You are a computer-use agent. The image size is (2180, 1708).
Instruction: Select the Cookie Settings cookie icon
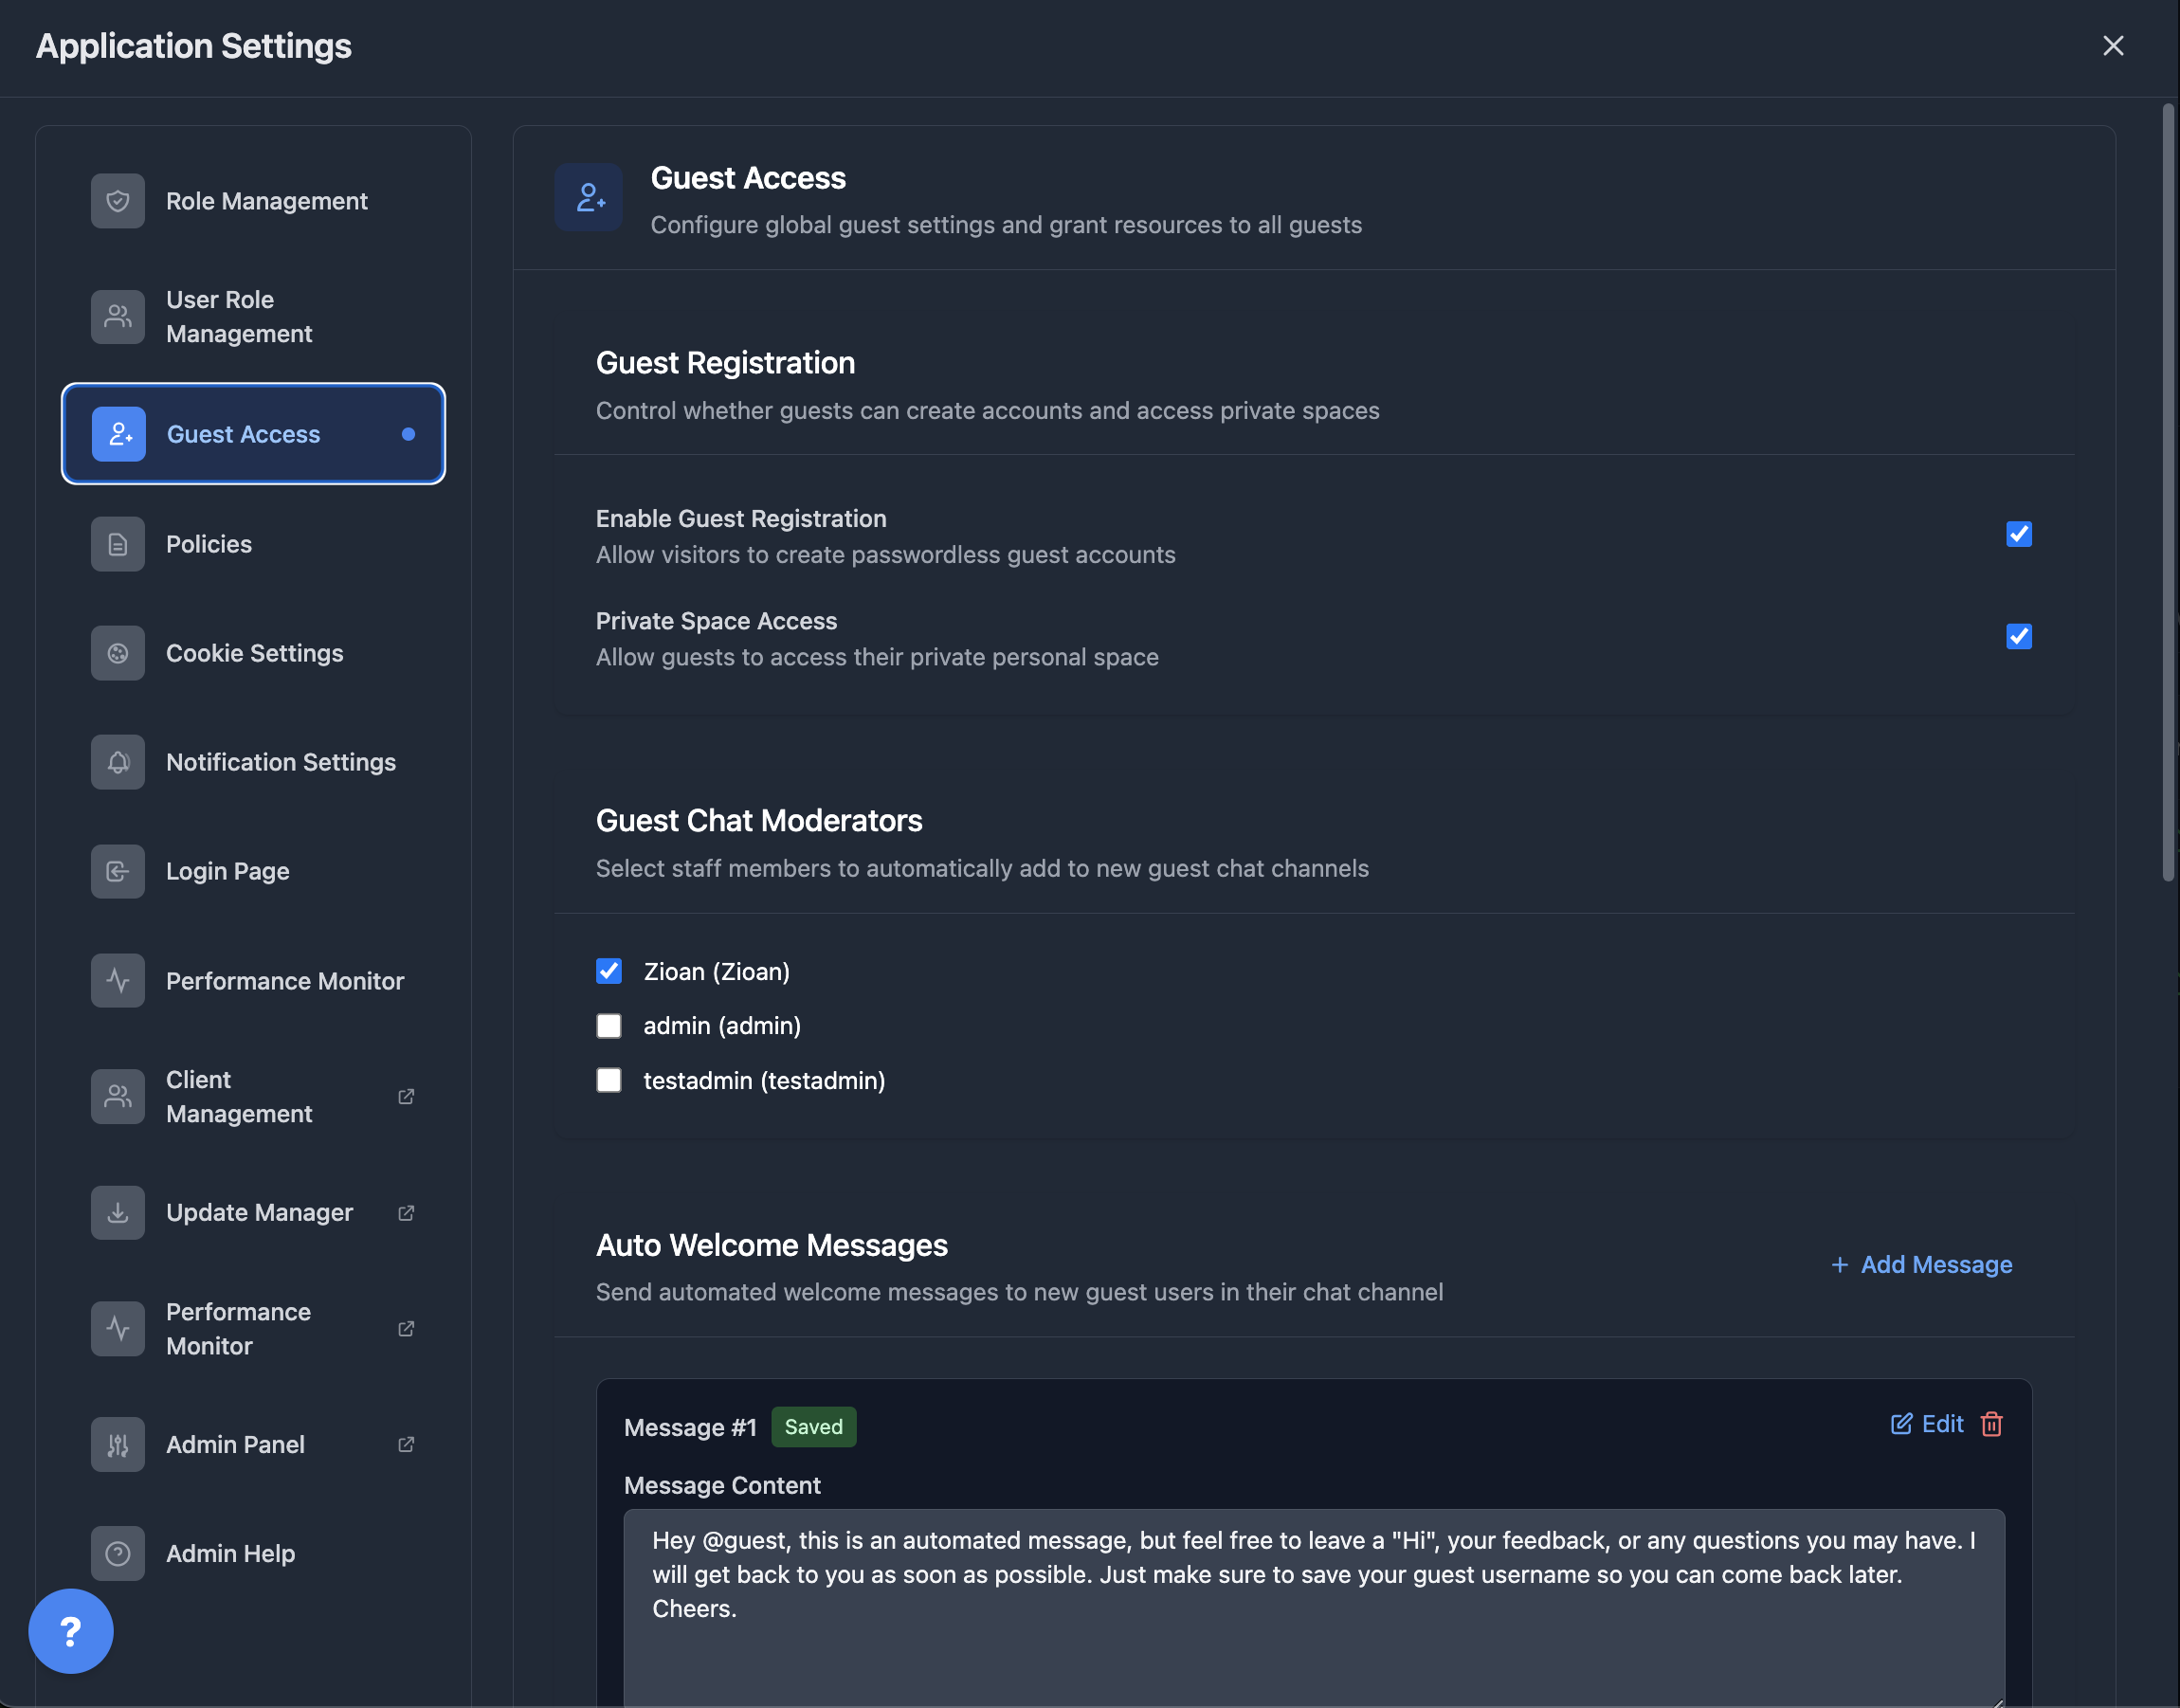pyautogui.click(x=117, y=652)
